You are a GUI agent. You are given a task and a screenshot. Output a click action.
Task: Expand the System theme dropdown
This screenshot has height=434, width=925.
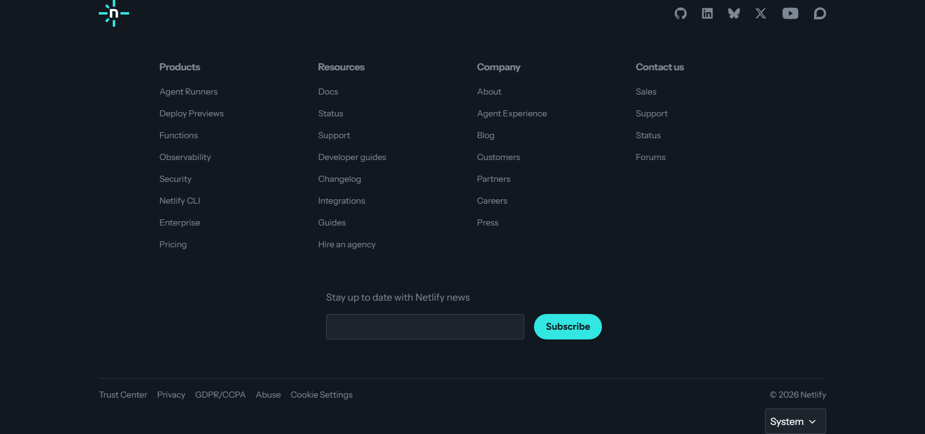click(795, 421)
